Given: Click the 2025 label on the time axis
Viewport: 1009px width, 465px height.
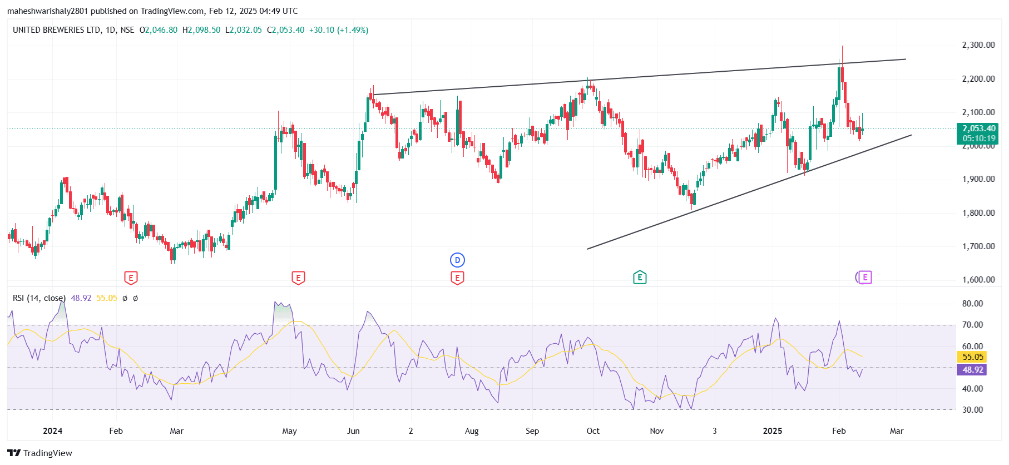Looking at the screenshot, I should pyautogui.click(x=773, y=431).
